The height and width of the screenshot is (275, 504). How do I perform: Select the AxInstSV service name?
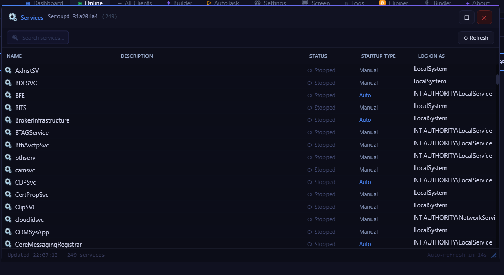[27, 70]
